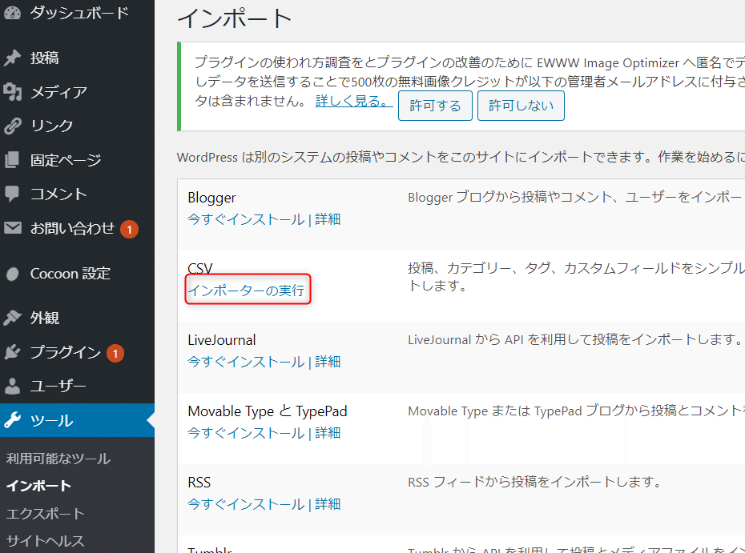Open 詳細 link for Movable Type と TypePad
The width and height of the screenshot is (745, 553).
point(328,433)
